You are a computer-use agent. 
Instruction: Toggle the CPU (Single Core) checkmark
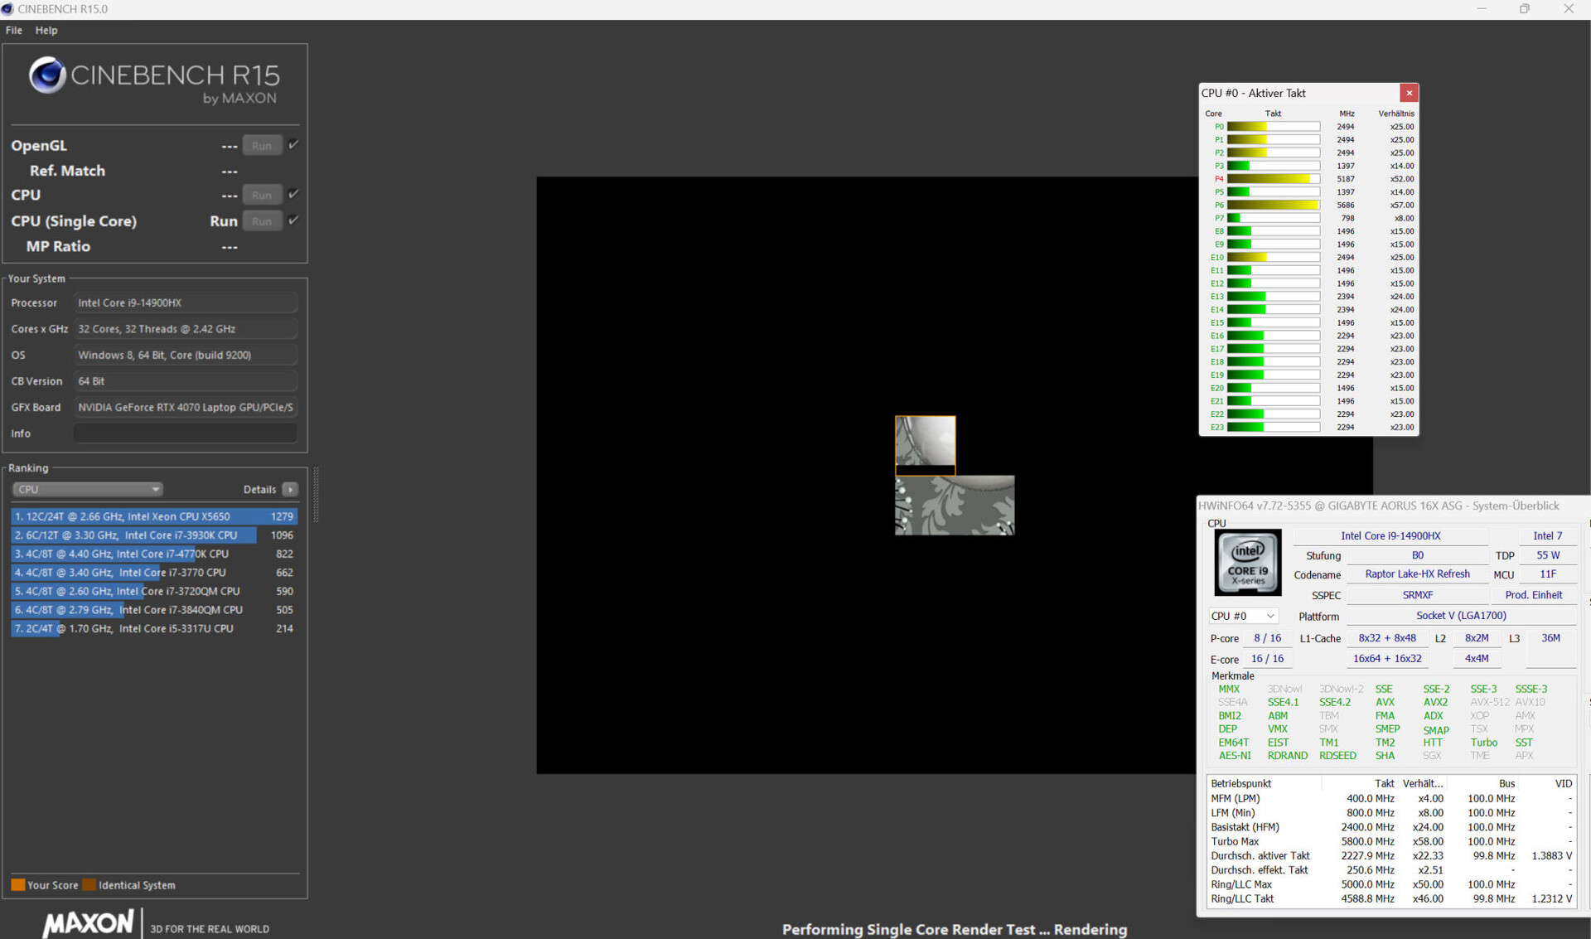[x=293, y=220]
